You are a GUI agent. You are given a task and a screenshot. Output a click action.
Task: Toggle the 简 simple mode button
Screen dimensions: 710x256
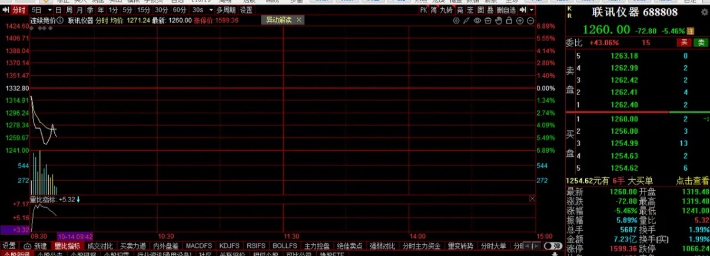[434, 10]
